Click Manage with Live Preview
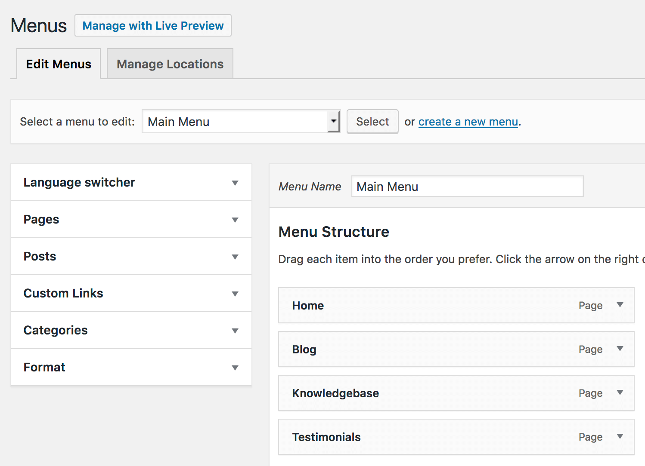Image resolution: width=645 pixels, height=466 pixels. pyautogui.click(x=153, y=25)
